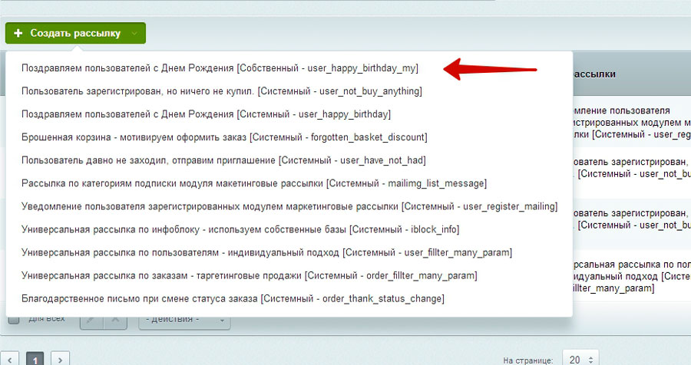Go to the previous page arrow
Viewport: 691px width, 365px height.
coord(10,358)
